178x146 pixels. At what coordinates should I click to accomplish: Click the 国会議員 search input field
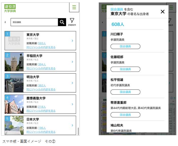34,22
